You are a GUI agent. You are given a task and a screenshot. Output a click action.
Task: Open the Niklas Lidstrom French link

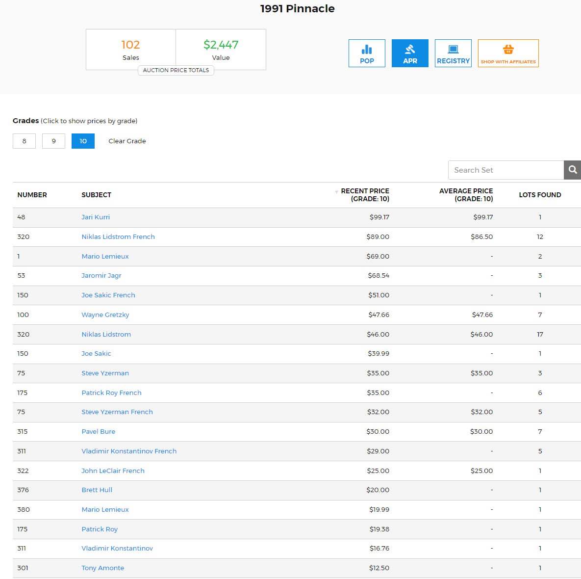coord(118,237)
